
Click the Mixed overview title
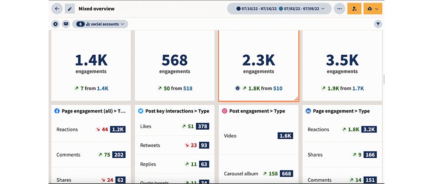coord(97,9)
